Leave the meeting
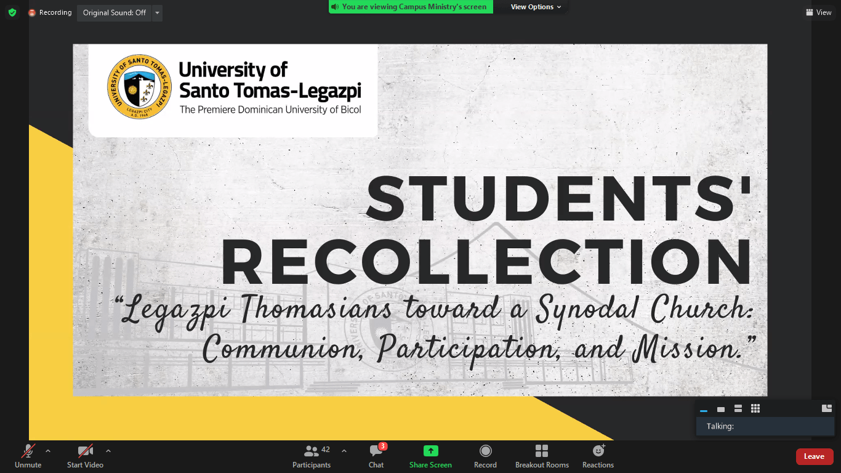The width and height of the screenshot is (841, 473). click(x=815, y=456)
